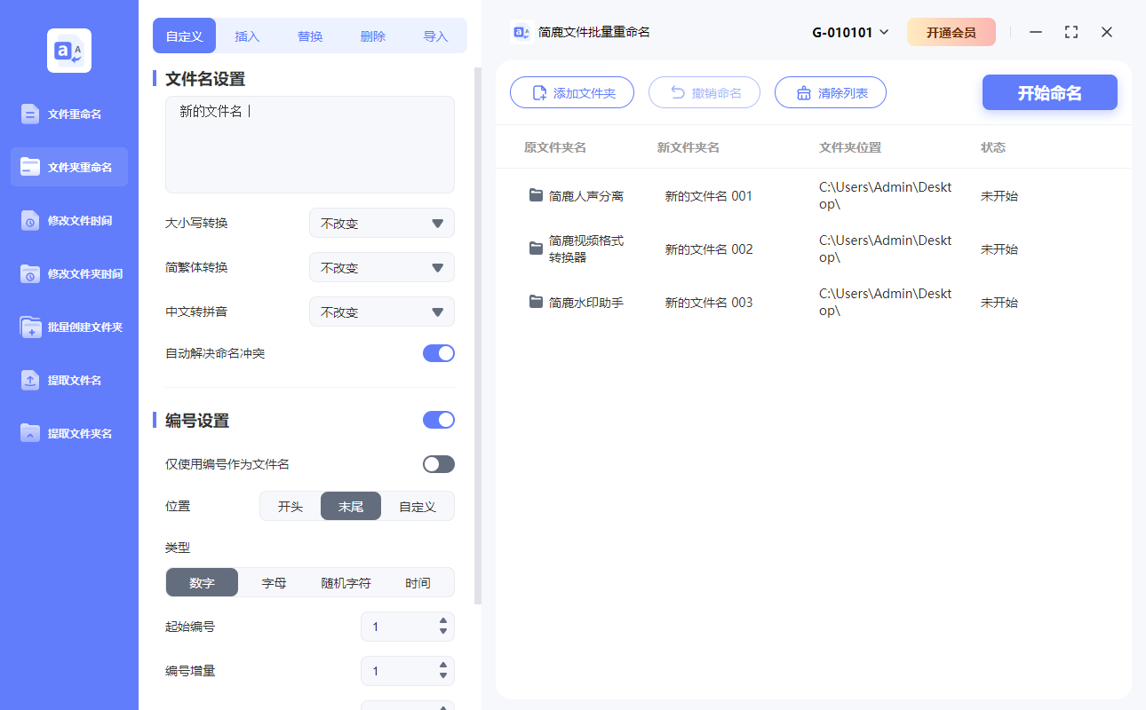
Task: Click the 开通会员 button
Action: [951, 32]
